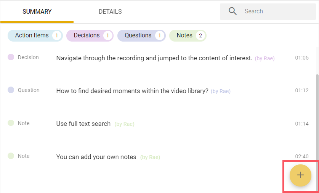Image resolution: width=319 pixels, height=193 pixels.
Task: Toggle the Action Items filter chip
Action: click(35, 35)
